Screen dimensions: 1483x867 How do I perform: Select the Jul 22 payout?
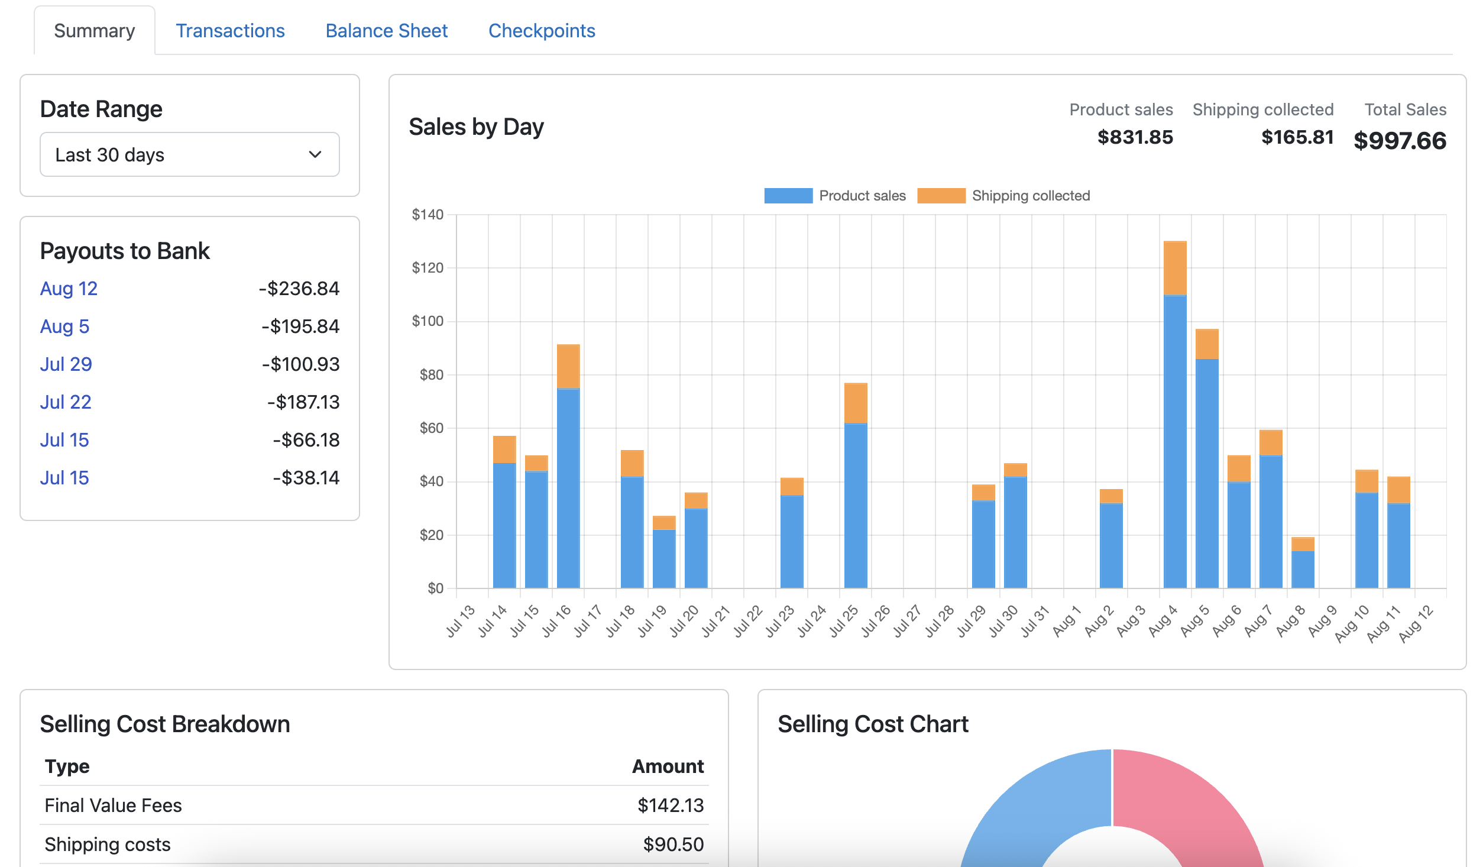pos(65,402)
